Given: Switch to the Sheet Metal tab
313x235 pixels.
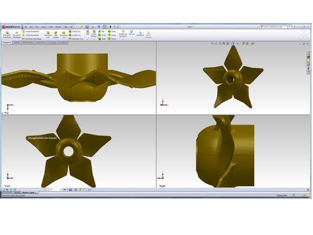Looking at the screenshot, I should pos(28,43).
